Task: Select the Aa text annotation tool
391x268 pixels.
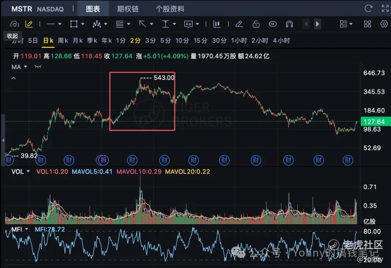Action: tap(188, 24)
